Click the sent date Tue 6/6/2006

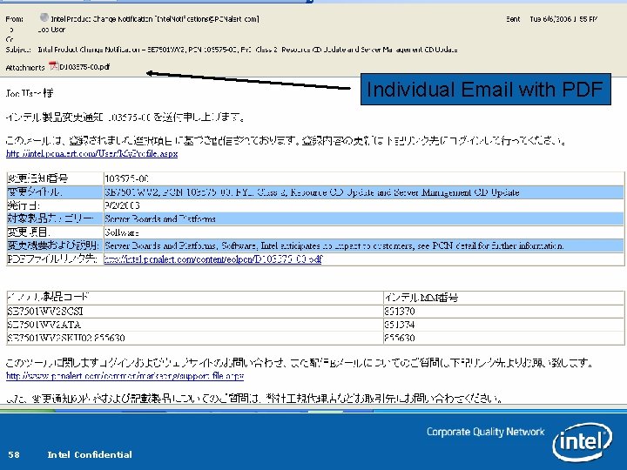tap(563, 19)
